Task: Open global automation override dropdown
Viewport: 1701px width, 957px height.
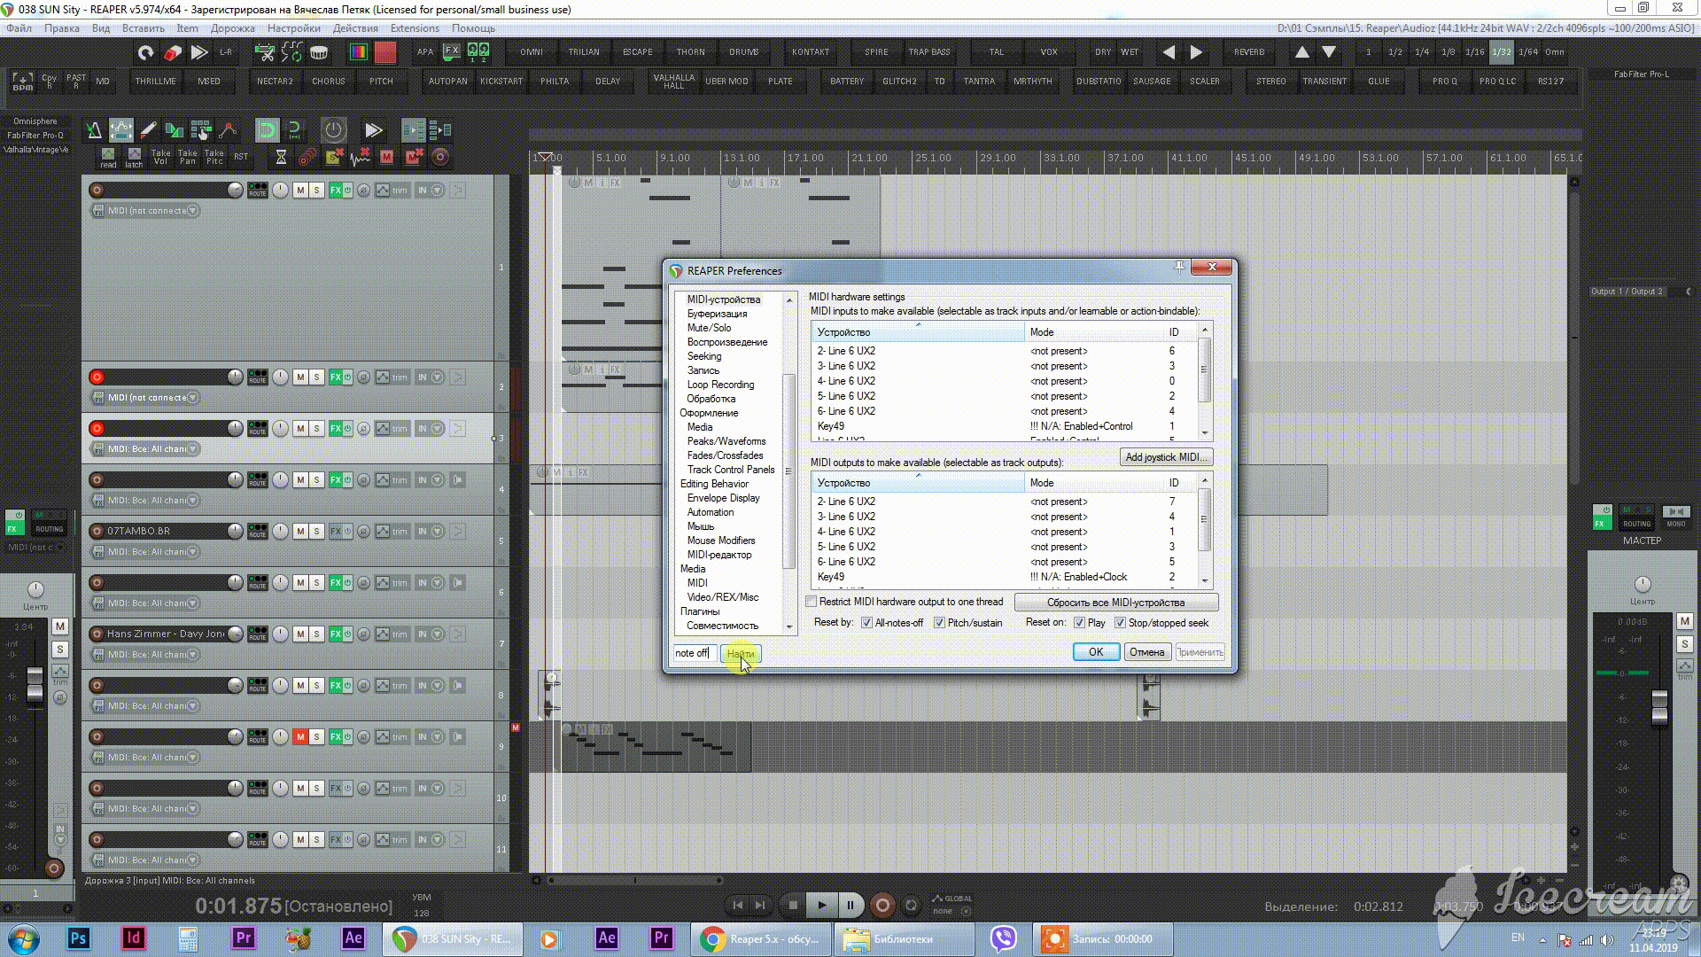Action: [x=966, y=910]
